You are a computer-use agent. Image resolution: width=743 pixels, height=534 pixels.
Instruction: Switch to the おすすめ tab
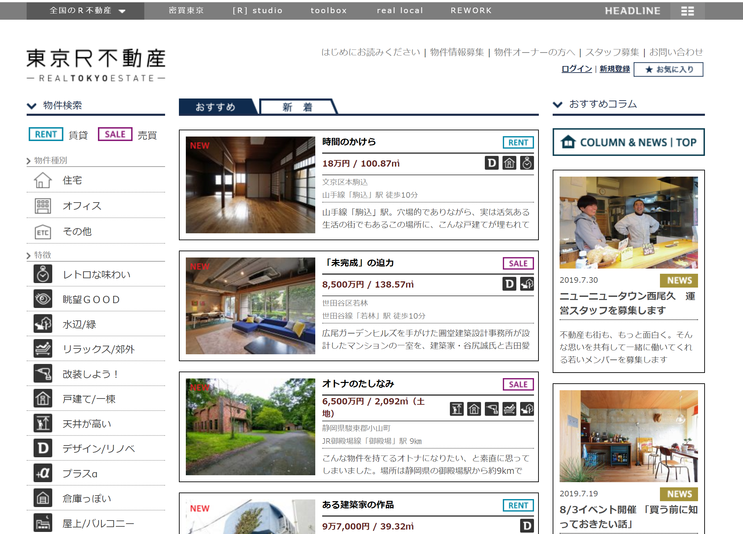(x=218, y=107)
